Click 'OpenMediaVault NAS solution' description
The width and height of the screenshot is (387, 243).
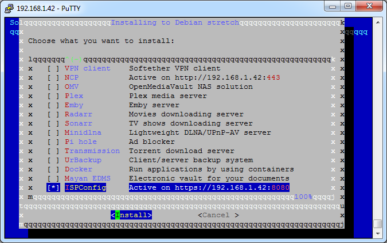191,87
